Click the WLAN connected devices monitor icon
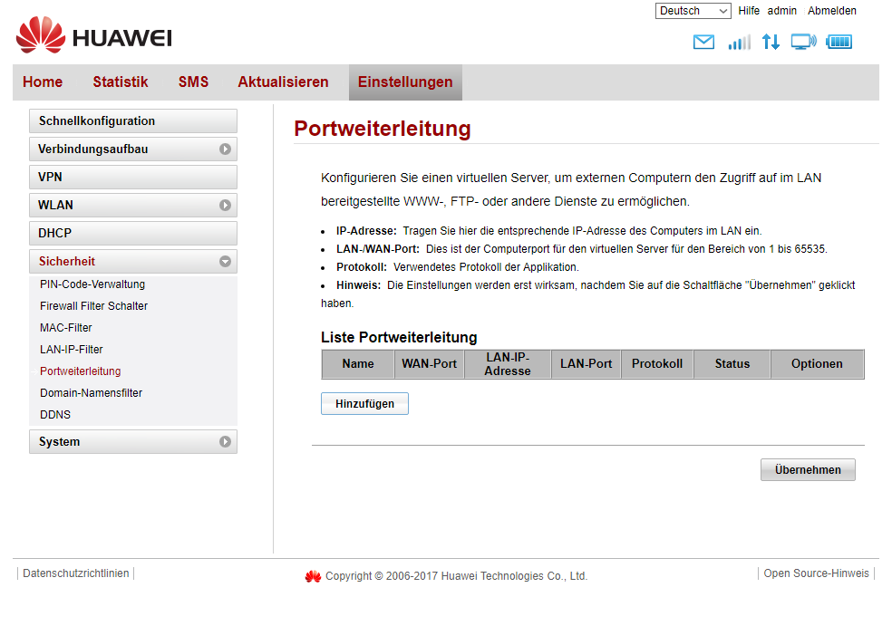 coord(803,42)
